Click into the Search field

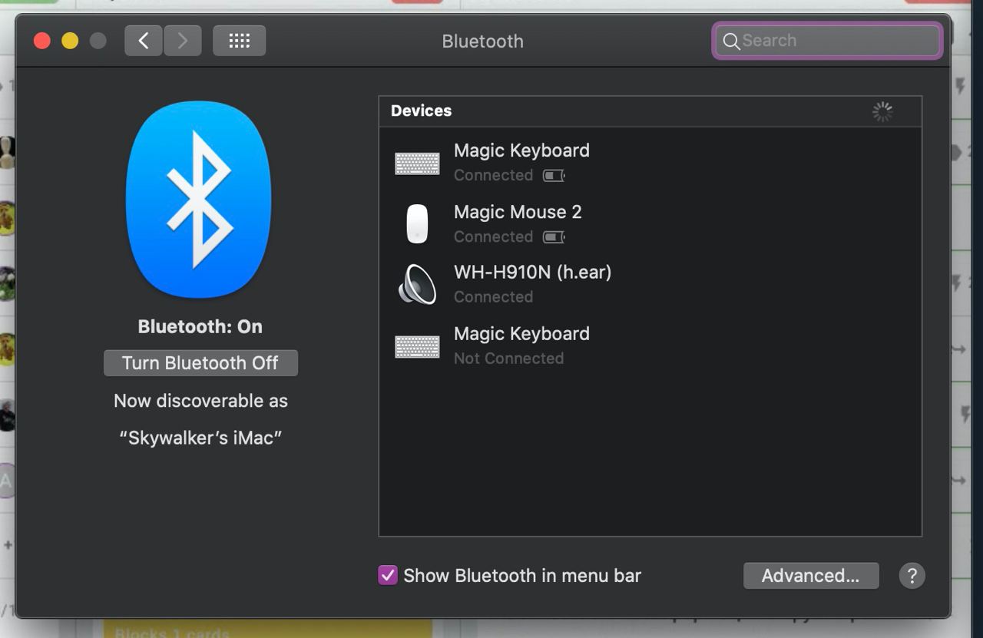[827, 41]
